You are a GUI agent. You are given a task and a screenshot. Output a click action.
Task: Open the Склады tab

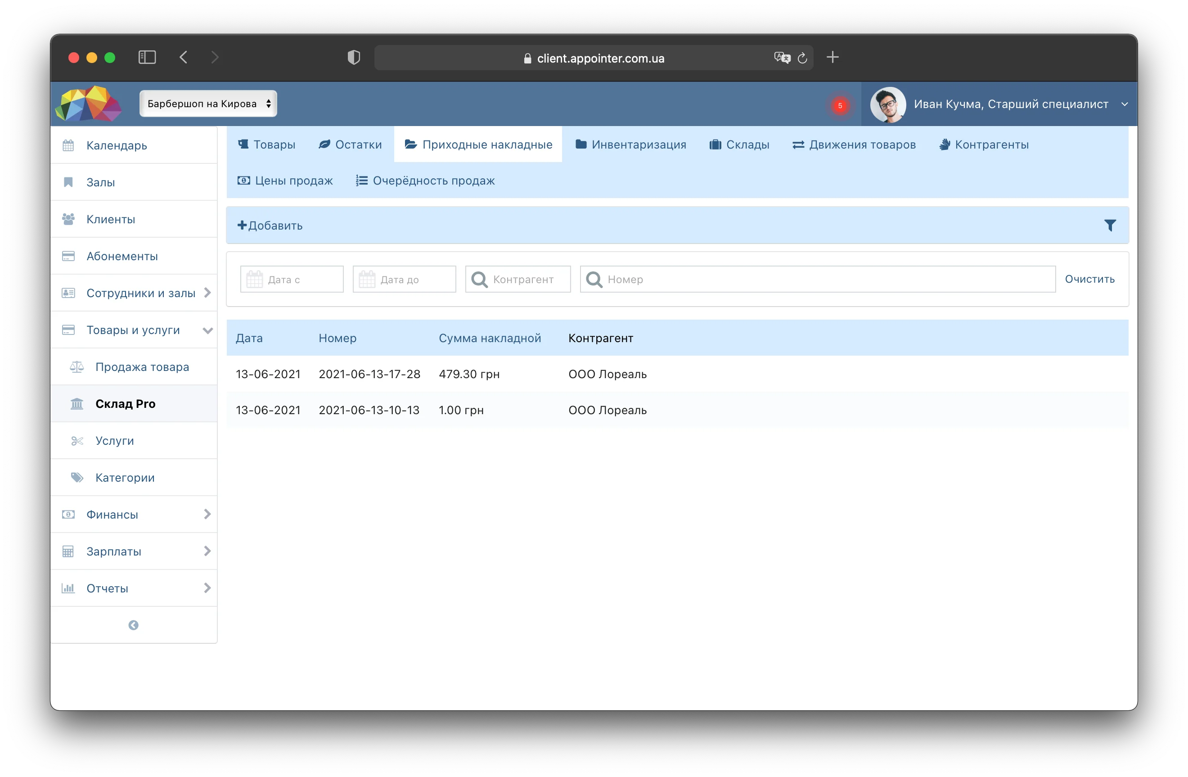click(x=739, y=145)
